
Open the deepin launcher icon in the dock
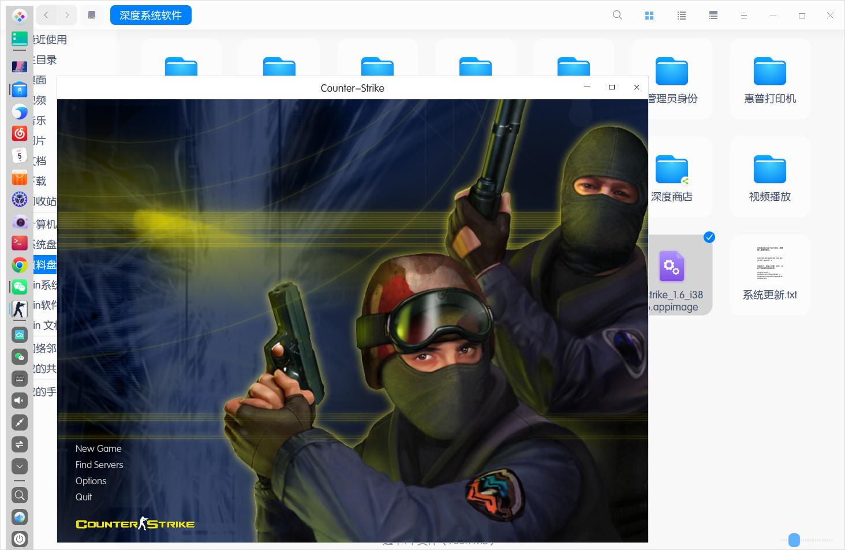20,17
